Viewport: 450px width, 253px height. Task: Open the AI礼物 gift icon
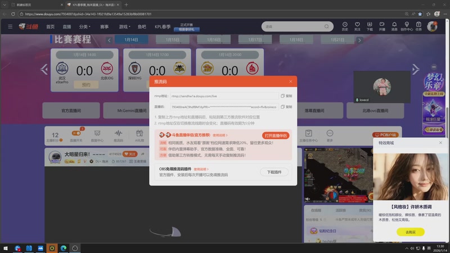139,136
